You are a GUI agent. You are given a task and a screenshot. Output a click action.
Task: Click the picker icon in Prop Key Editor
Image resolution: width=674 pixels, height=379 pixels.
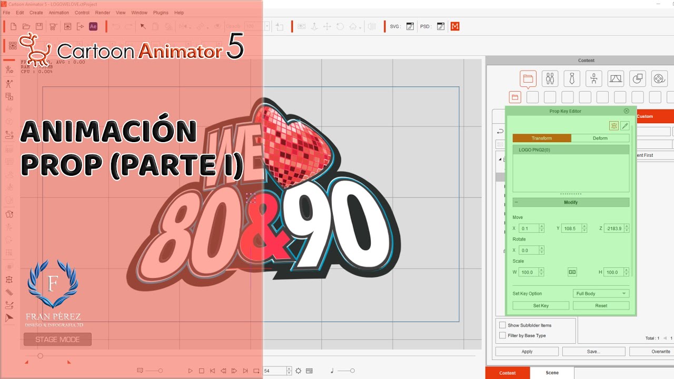625,125
